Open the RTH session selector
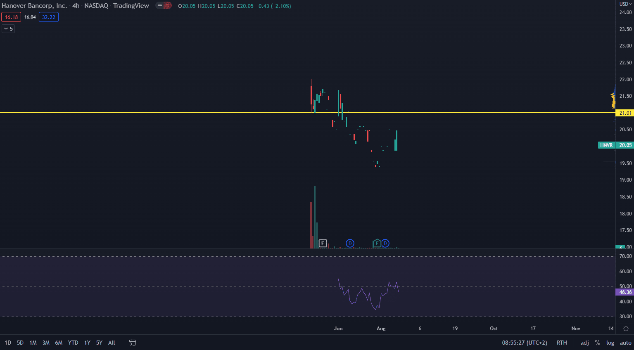The width and height of the screenshot is (634, 350). [562, 343]
